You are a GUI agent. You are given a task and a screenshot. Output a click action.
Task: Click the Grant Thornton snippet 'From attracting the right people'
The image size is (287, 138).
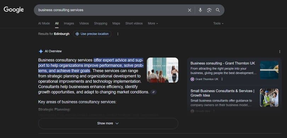224,71
